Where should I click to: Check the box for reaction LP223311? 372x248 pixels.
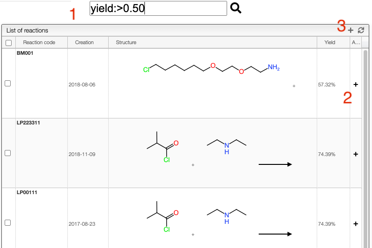tap(7, 153)
